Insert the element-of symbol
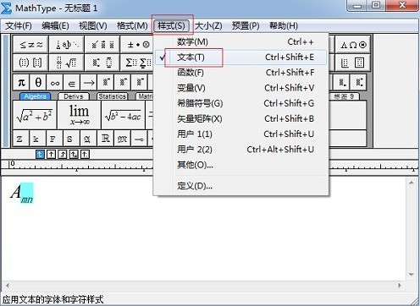Viewport: 420px width, 306px height. coord(72,83)
